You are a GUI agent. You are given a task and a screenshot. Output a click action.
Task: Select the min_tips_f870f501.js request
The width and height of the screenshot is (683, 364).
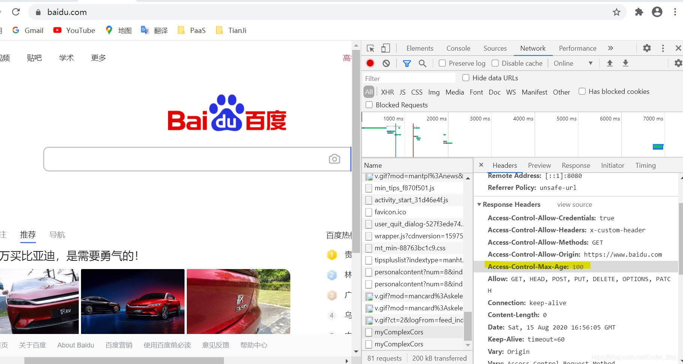coord(413,188)
